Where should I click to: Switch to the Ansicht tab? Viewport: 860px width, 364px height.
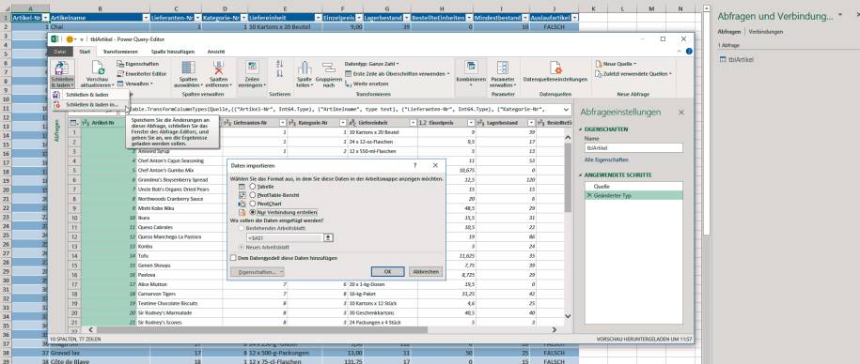click(215, 52)
